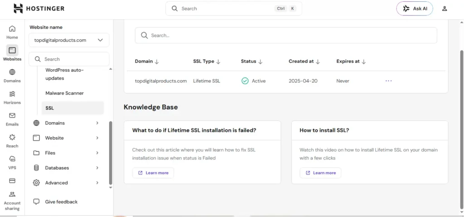Sort by Created at column arrow
The height and width of the screenshot is (217, 464).
coord(318,62)
